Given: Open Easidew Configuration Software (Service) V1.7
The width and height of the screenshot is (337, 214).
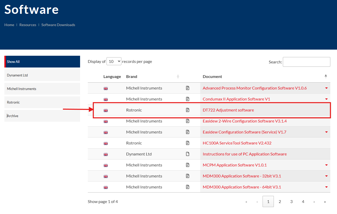Looking at the screenshot, I should (244, 132).
